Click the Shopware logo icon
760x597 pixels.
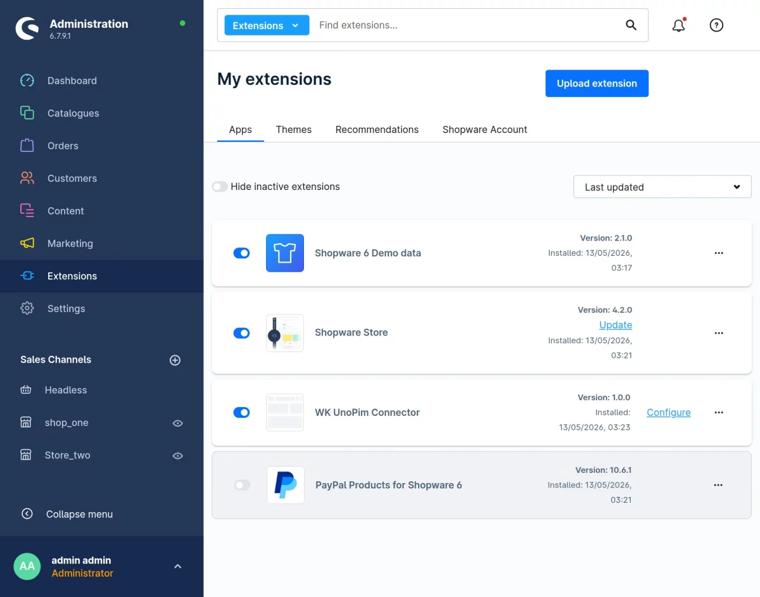click(x=27, y=28)
